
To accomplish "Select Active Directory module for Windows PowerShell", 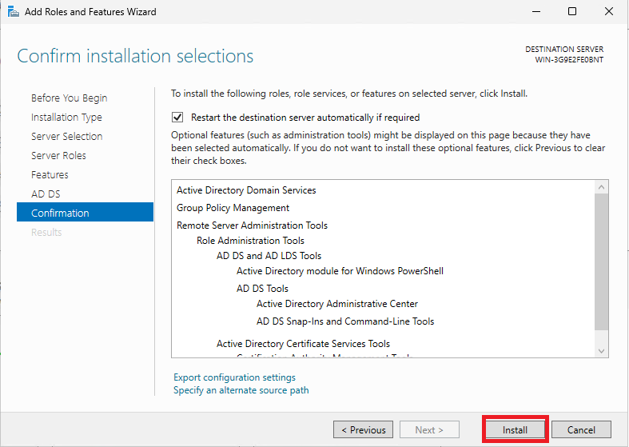I will point(340,271).
